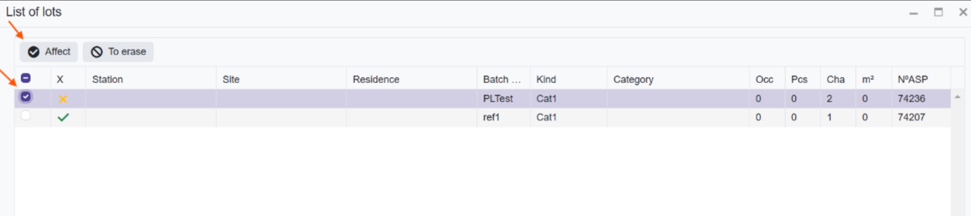Select the ASP number 74207 cell
Screen dimensions: 971x216
pyautogui.click(x=921, y=117)
